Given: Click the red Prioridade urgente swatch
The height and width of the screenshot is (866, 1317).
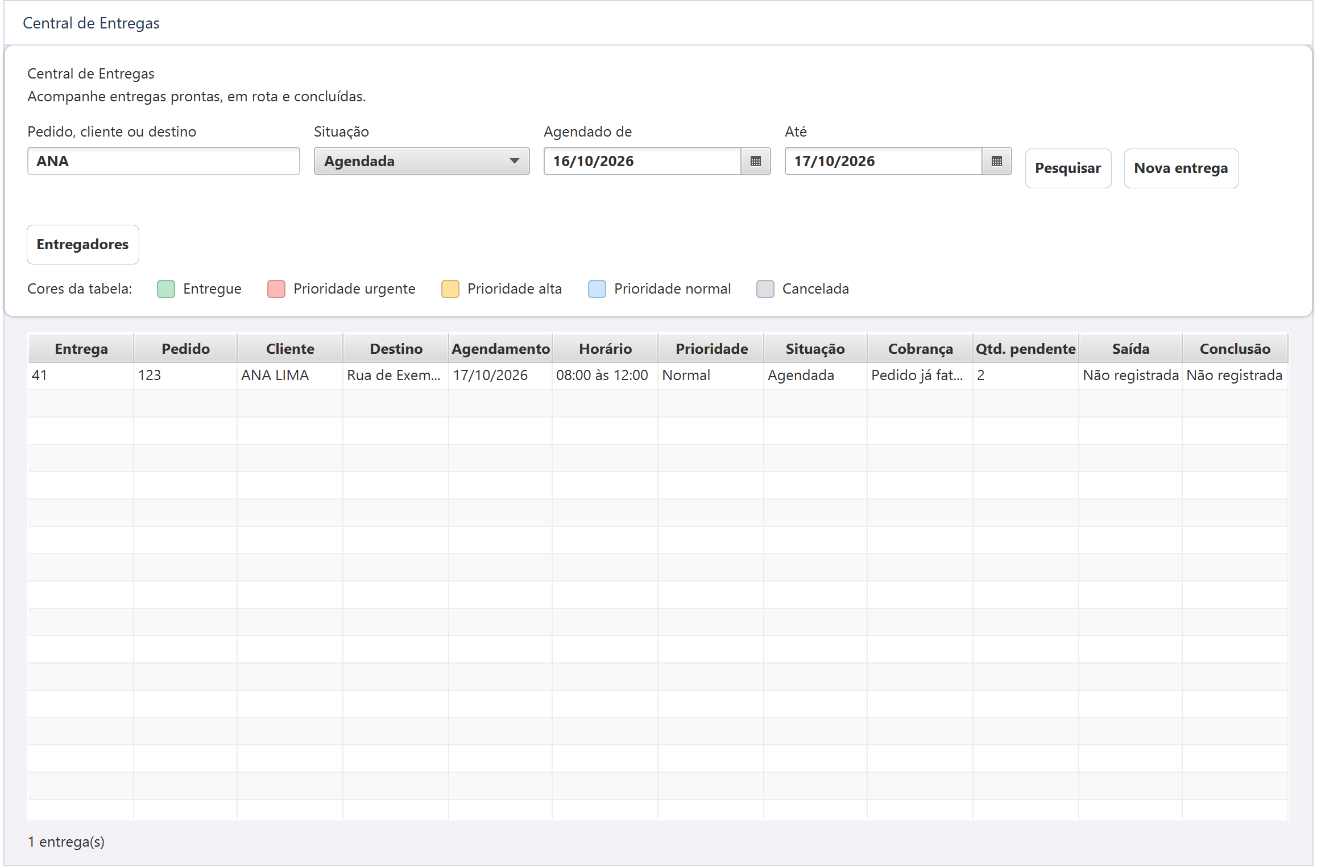Looking at the screenshot, I should pyautogui.click(x=276, y=289).
